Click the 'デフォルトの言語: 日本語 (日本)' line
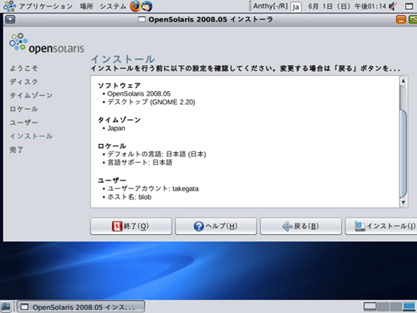 [157, 155]
